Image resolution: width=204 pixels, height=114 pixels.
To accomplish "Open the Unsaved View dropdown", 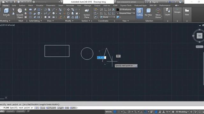I will pyautogui.click(x=126, y=13).
